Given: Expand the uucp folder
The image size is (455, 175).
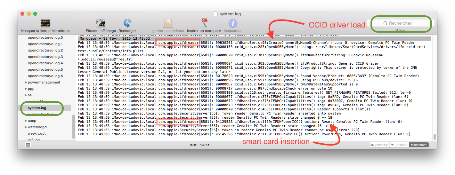Looking at the screenshot, I should pos(26,121).
